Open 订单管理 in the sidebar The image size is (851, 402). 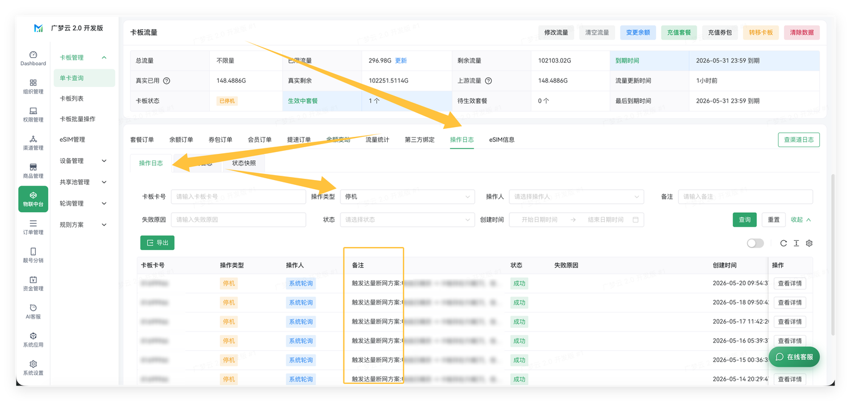click(x=33, y=227)
